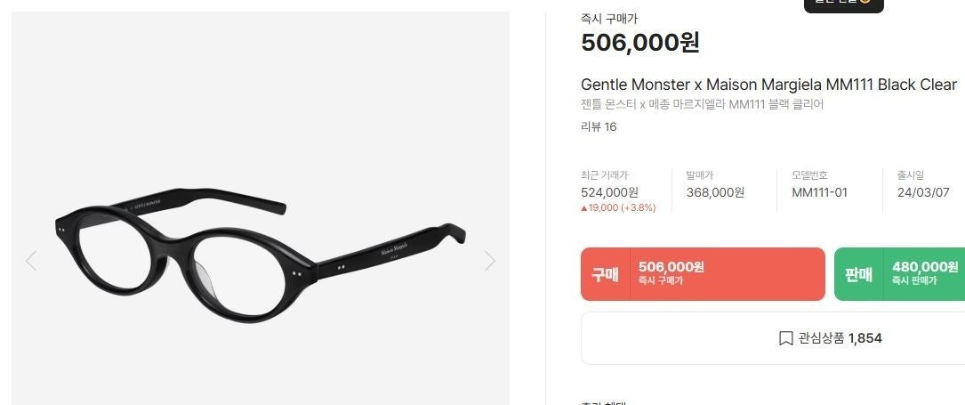Image resolution: width=965 pixels, height=405 pixels.
Task: Click 506,000원 inside the red buy button
Action: tap(671, 267)
